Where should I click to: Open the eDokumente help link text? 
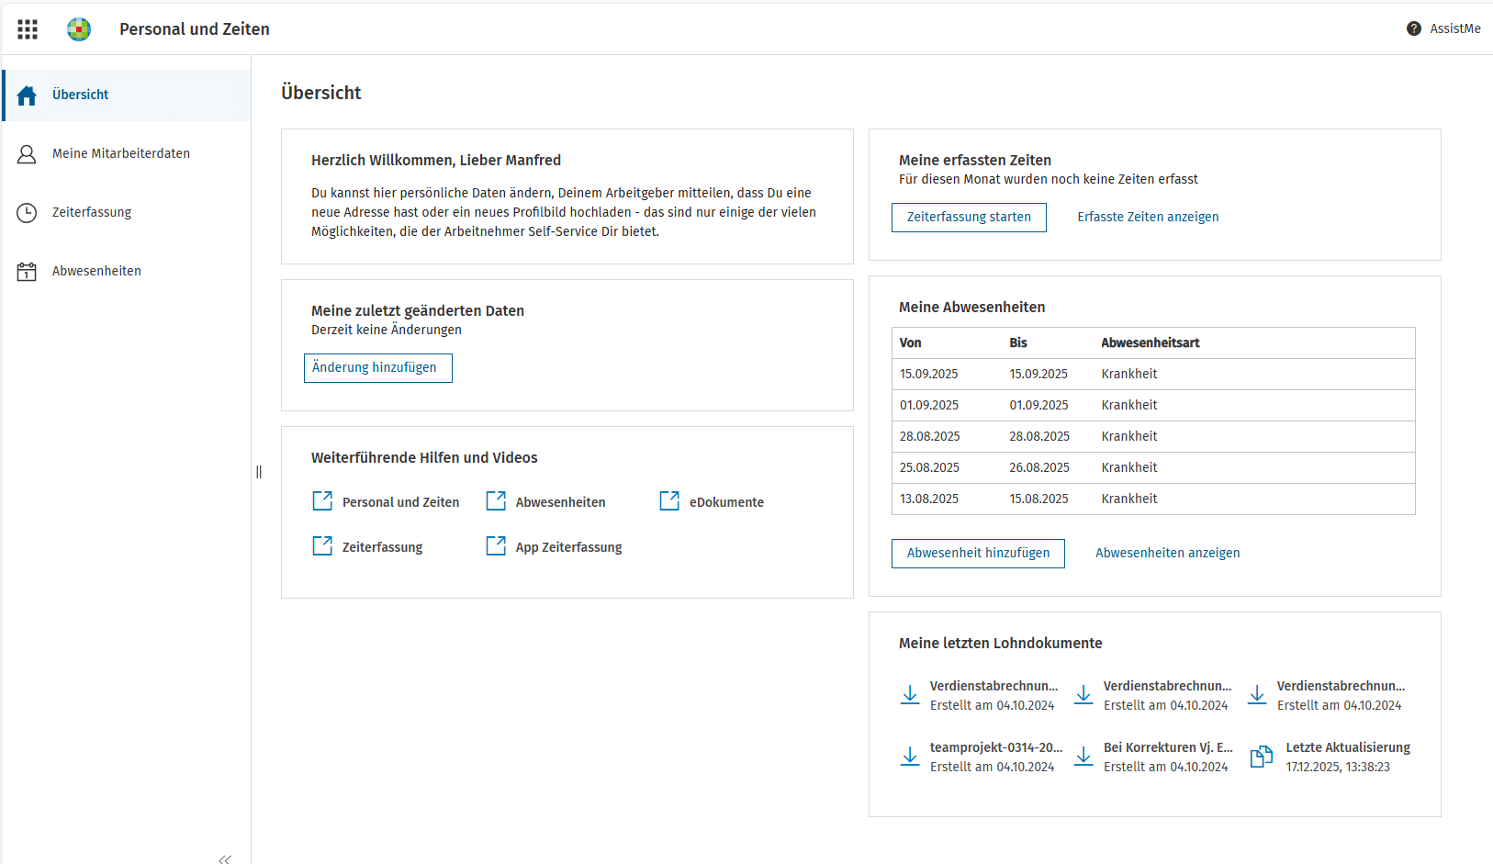(726, 502)
